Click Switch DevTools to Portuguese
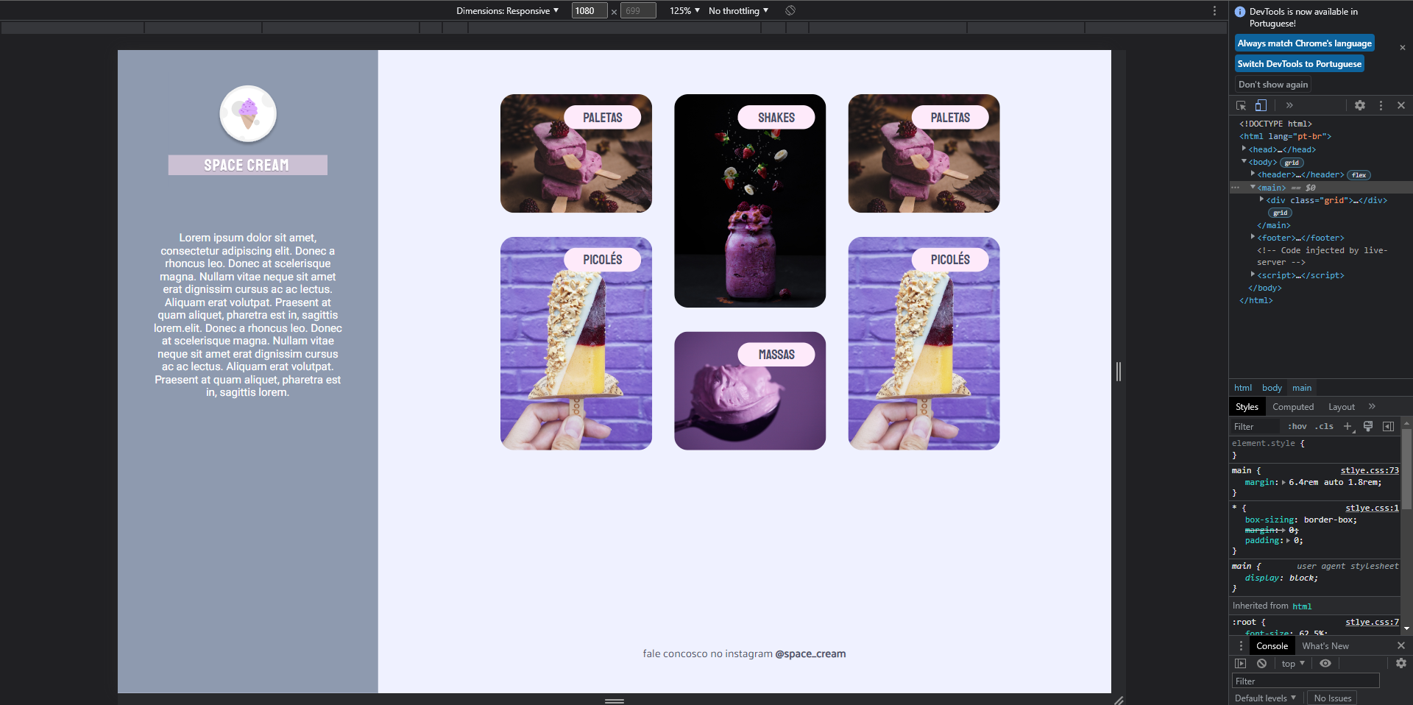 point(1299,64)
